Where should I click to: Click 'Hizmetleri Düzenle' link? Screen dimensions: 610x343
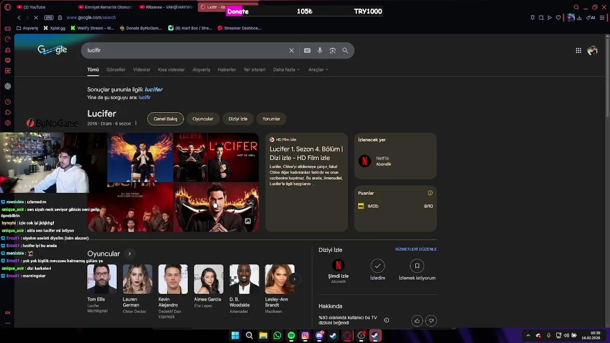(416, 249)
